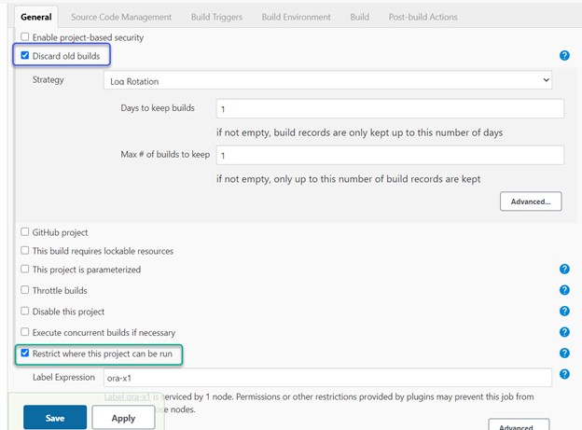Image resolution: width=582 pixels, height=430 pixels.
Task: Open help for Discard old builds
Action: [x=564, y=56]
